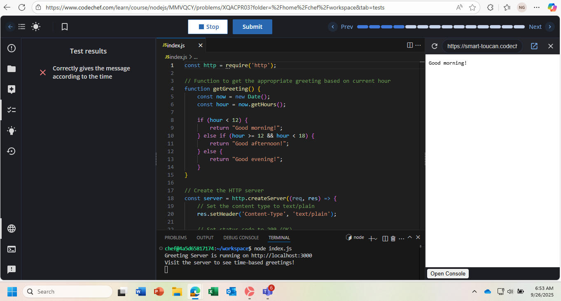This screenshot has height=301, width=561.
Task: Split the editor to the right
Action: [410, 45]
